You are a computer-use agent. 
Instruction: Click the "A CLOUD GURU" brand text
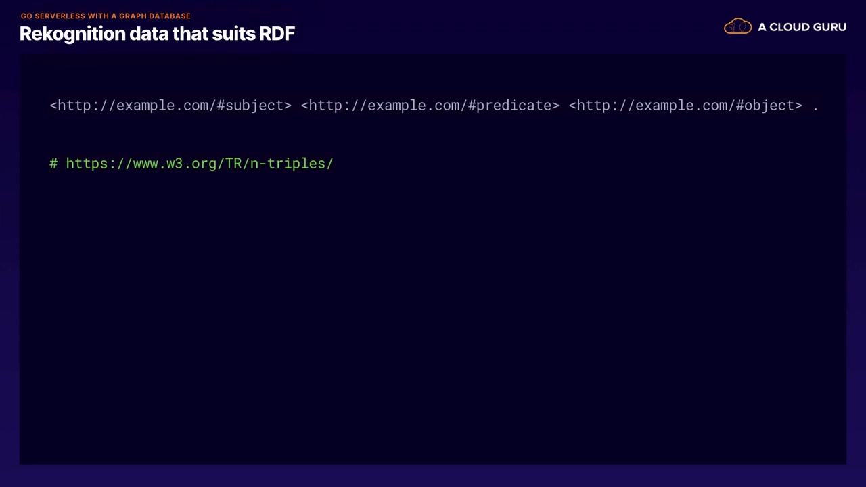(x=802, y=27)
